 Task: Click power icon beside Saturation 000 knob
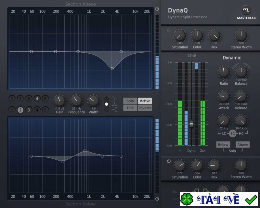coord(169,31)
